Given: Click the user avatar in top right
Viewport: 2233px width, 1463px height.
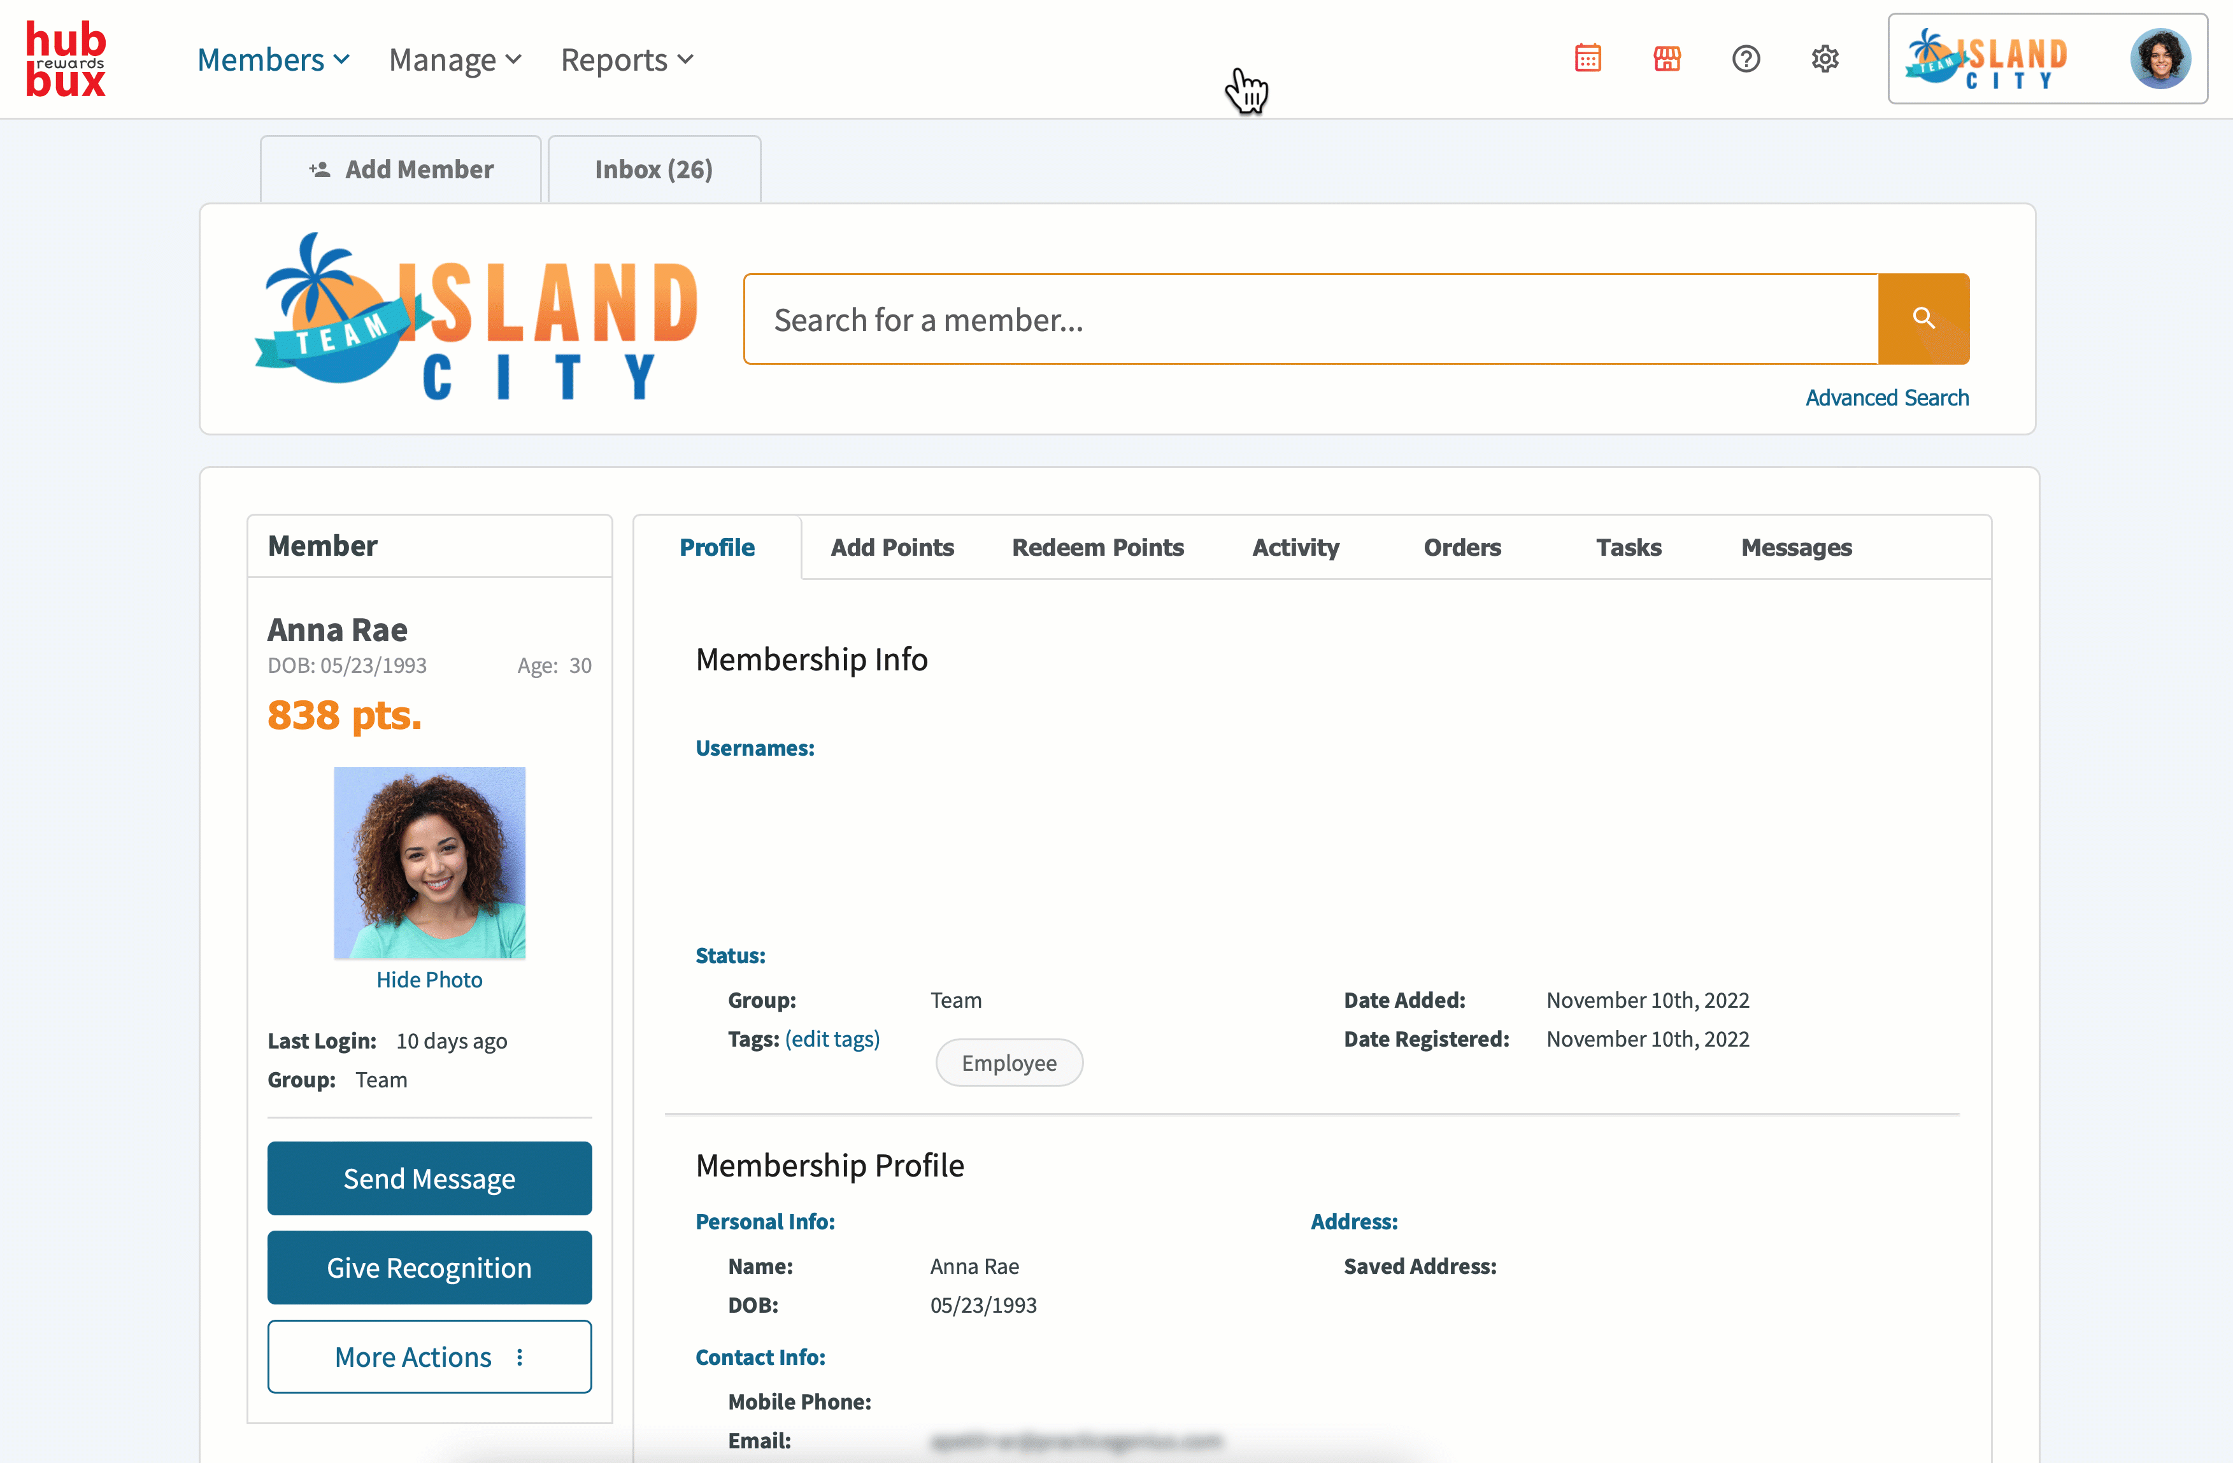Looking at the screenshot, I should (2160, 58).
